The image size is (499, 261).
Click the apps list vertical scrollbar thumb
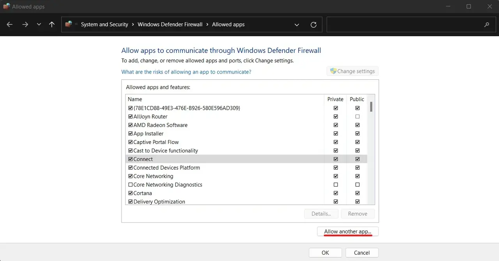pos(371,107)
